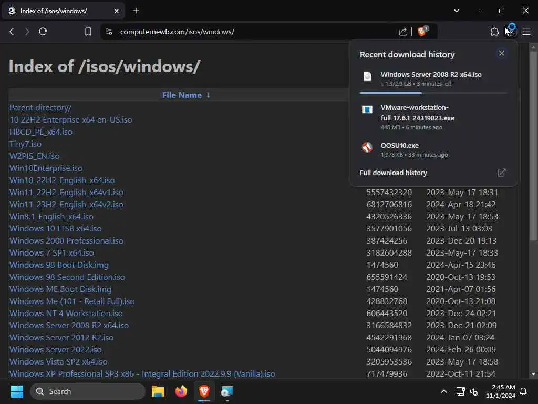Download Windows NT 4 Workstation.iso
This screenshot has width=538, height=404.
pyautogui.click(x=66, y=313)
